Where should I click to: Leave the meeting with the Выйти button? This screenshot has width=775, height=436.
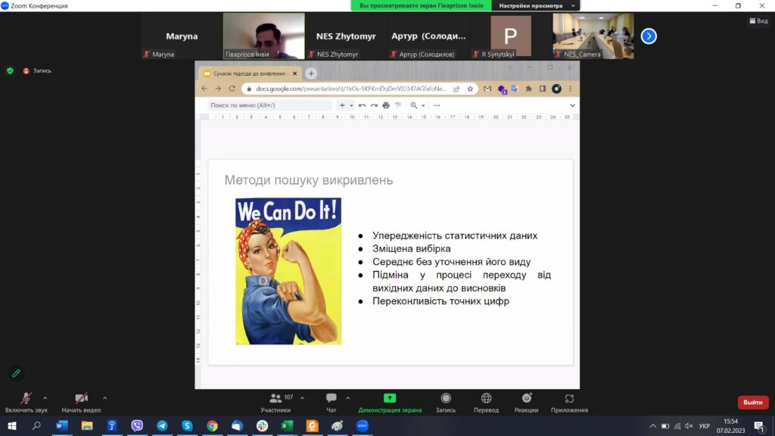click(753, 403)
